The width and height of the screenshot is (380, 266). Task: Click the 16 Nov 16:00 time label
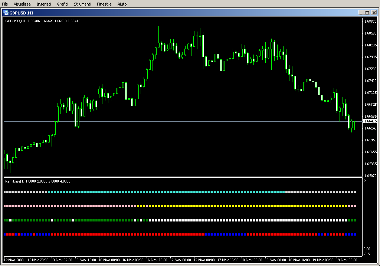click(157, 260)
